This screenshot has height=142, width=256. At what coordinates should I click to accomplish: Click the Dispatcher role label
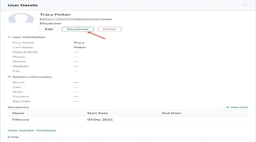(x=50, y=24)
